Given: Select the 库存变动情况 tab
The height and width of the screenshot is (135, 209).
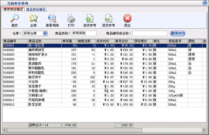Looking at the screenshot, I should (13, 10).
